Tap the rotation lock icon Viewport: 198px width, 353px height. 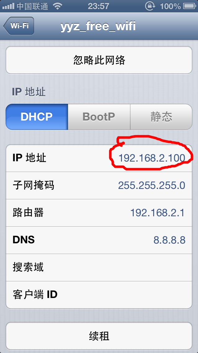pos(150,6)
